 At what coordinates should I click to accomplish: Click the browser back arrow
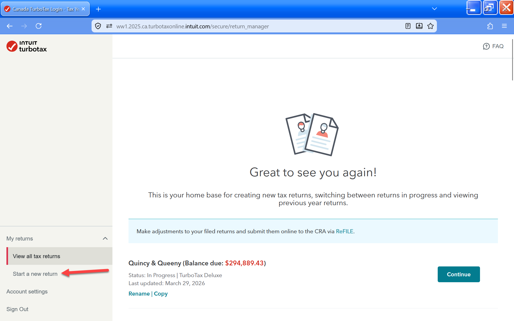point(10,26)
